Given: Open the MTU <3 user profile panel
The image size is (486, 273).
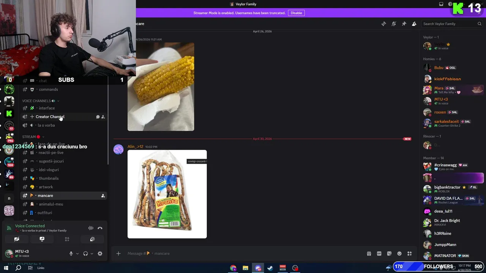Looking at the screenshot, I should (22, 253).
